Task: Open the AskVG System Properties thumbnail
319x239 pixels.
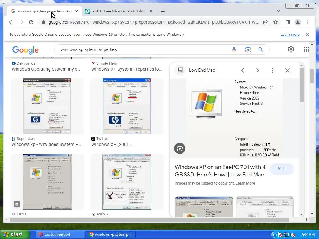Action: click(127, 182)
